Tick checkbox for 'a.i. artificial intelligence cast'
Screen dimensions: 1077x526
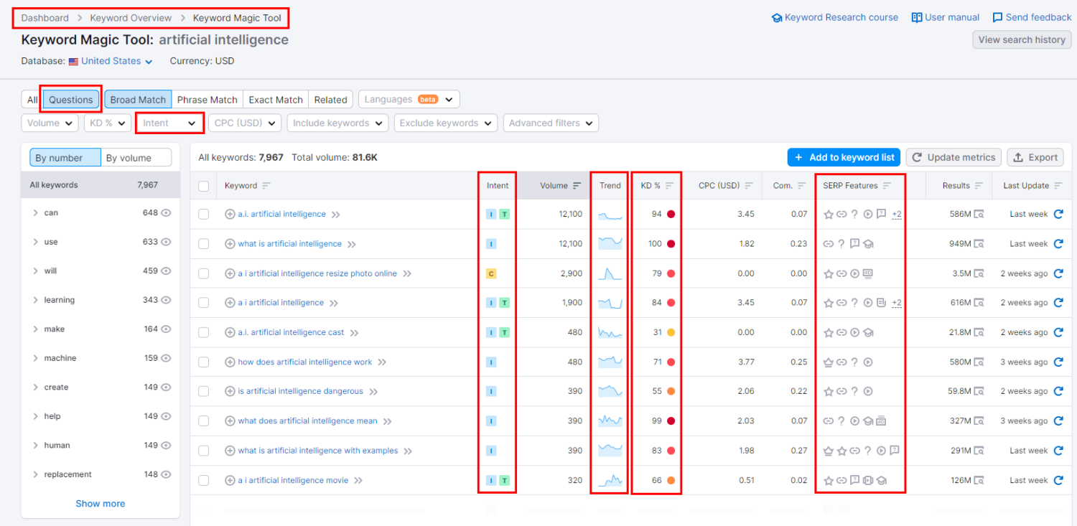tap(204, 333)
